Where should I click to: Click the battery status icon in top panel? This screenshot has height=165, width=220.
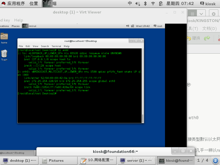coord(161,4)
